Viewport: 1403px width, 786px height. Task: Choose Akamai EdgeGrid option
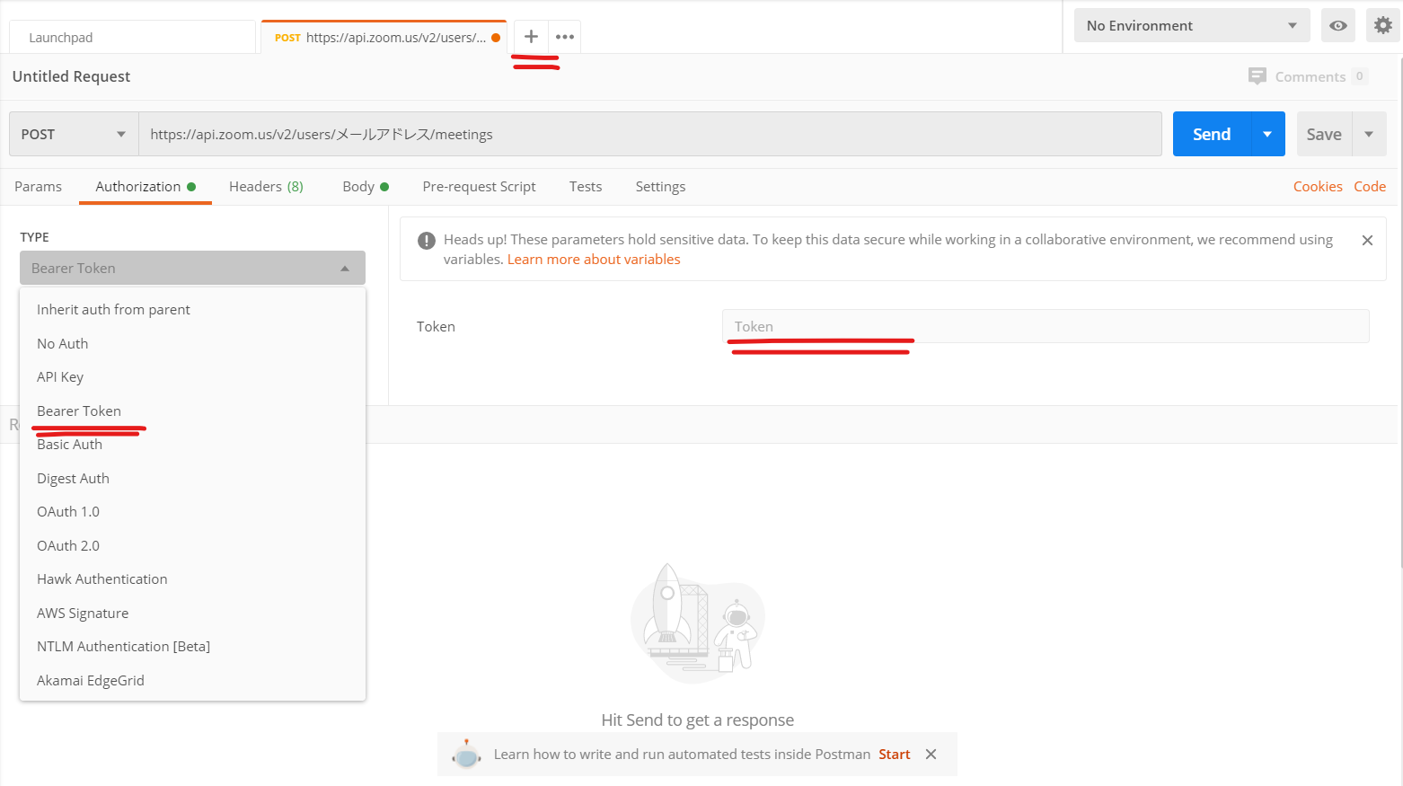pyautogui.click(x=192, y=680)
